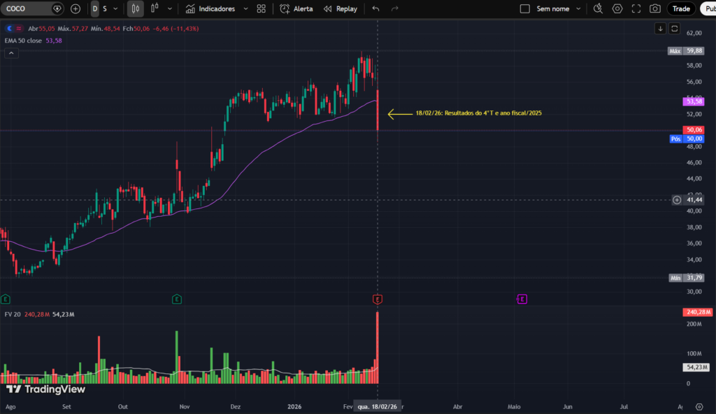Check the checkbox beside Sem nome

524,8
